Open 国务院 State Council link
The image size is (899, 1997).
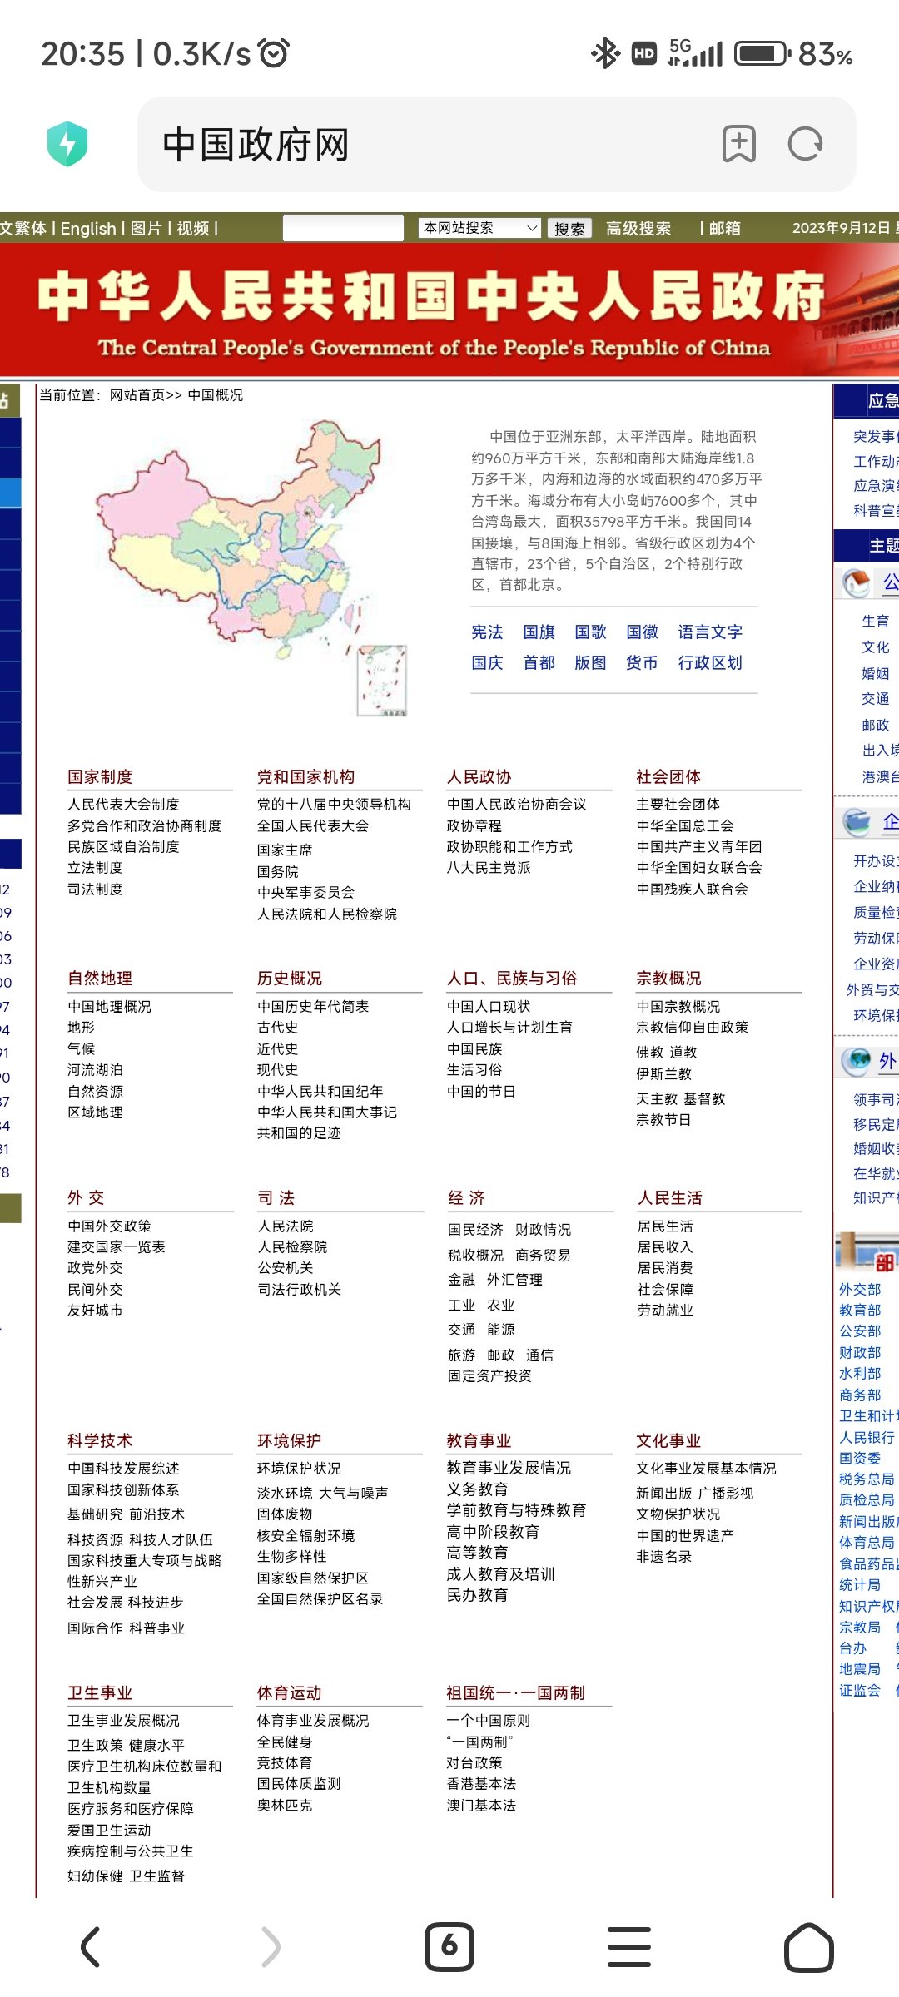(278, 871)
